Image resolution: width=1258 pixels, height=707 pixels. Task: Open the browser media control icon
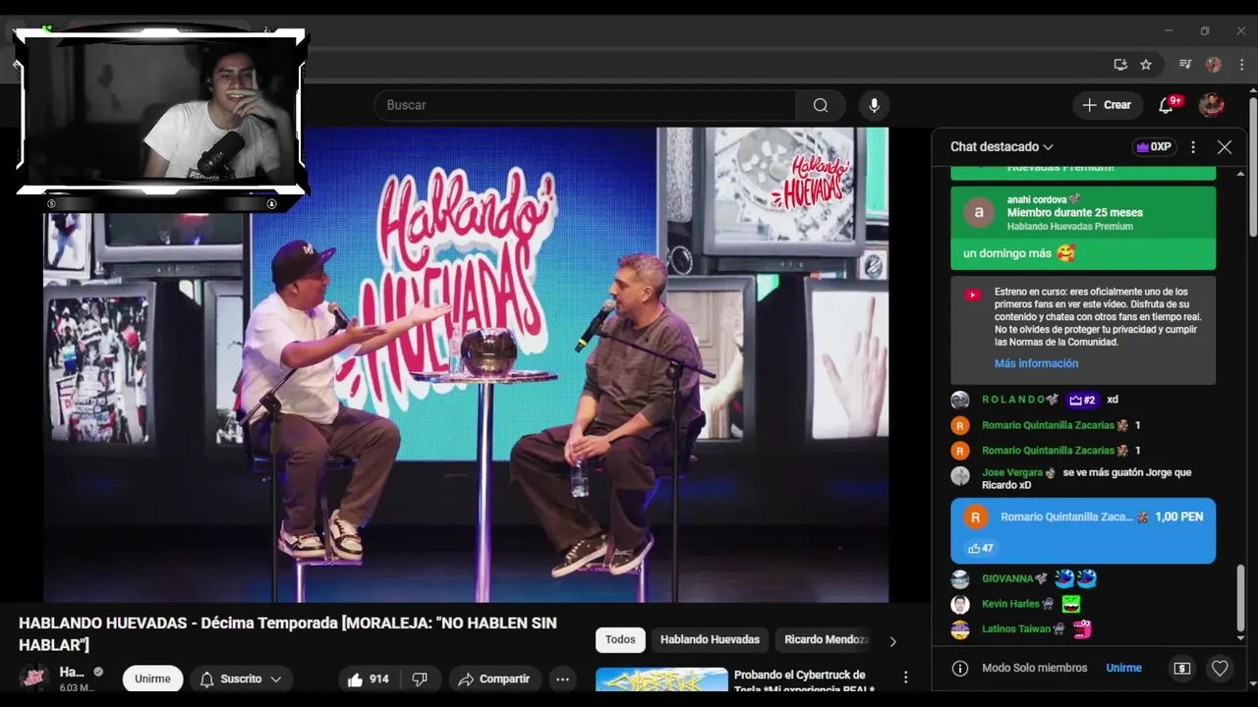1185,65
